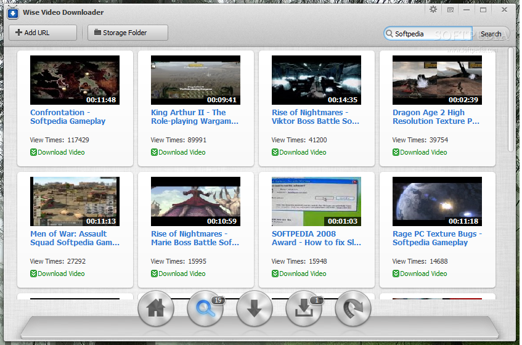Screen dimensions: 522x345
Task: Open Men of War: Assault Squad title
Action: 75,238
